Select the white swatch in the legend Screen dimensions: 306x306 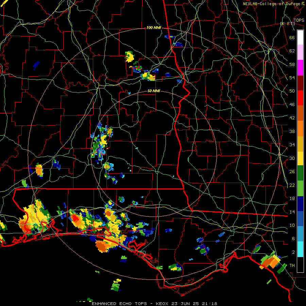300,37
